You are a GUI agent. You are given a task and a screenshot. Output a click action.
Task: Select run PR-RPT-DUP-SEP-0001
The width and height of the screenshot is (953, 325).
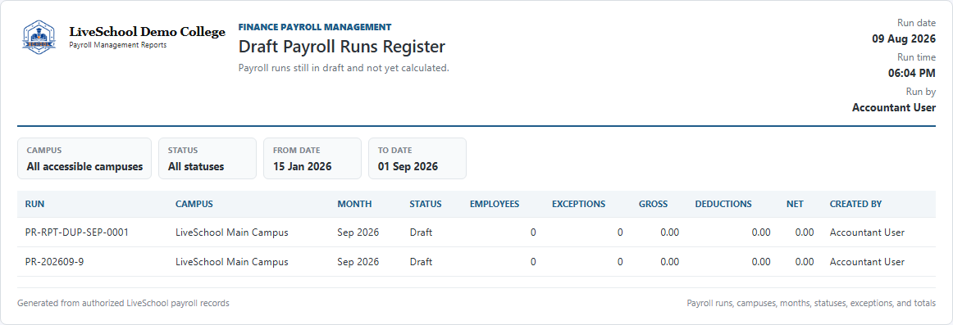(76, 232)
